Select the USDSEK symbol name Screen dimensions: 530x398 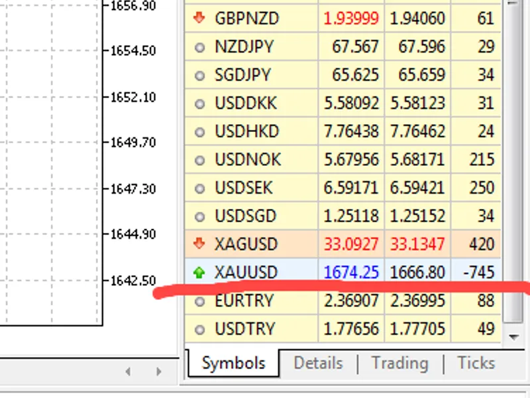coord(243,188)
